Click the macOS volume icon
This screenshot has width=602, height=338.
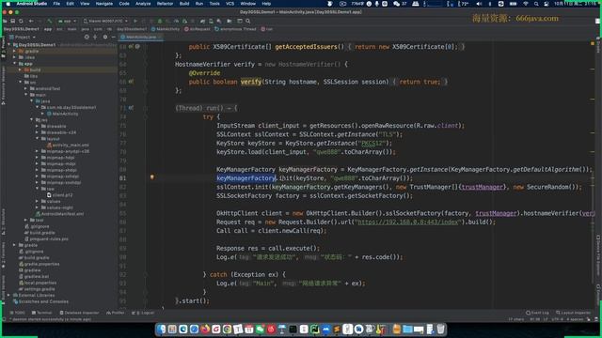click(x=479, y=4)
